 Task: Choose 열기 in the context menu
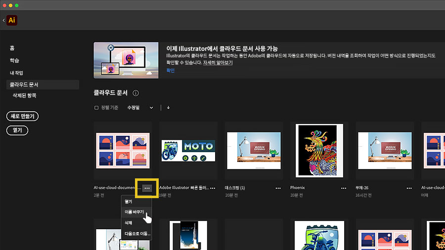pyautogui.click(x=136, y=202)
